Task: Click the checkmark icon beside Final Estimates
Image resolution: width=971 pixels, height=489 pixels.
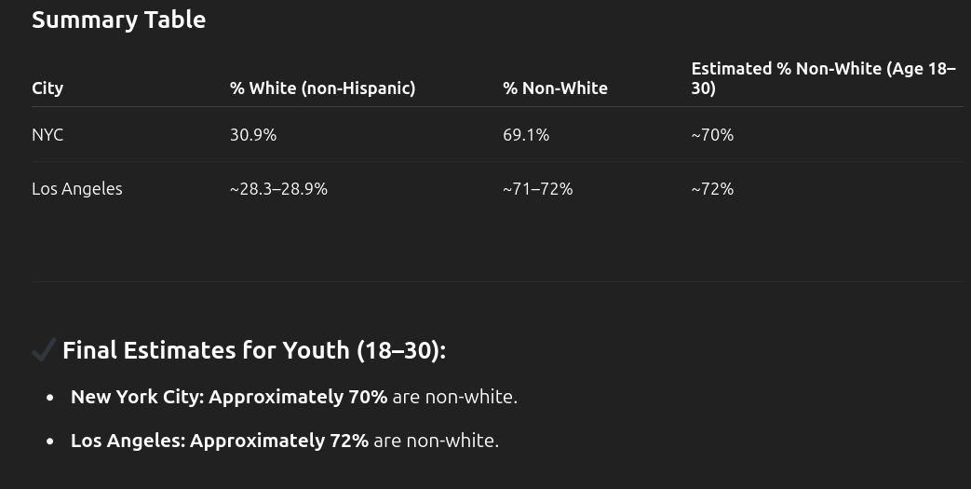Action: click(44, 349)
